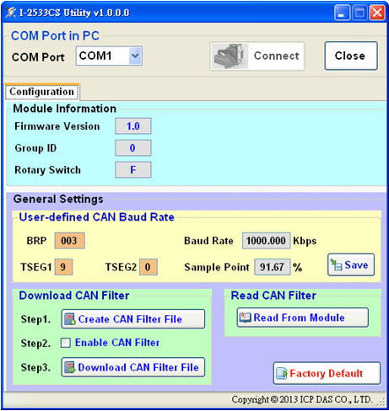Click the Sample Point percentage box

click(272, 267)
